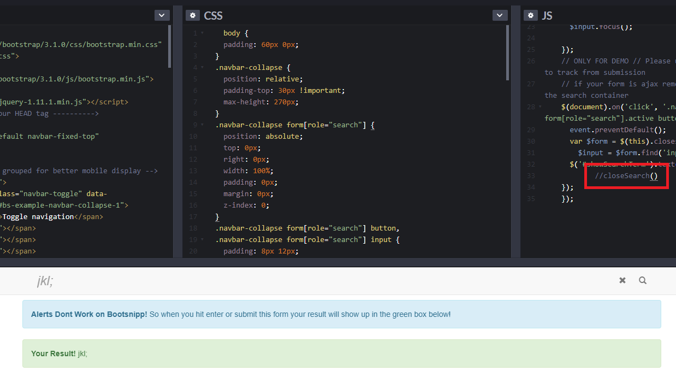Click the "$(document).on('click'" JS line
This screenshot has height=377, width=676.
point(619,107)
